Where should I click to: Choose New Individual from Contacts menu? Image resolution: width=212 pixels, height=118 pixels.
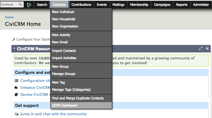click(x=81, y=12)
